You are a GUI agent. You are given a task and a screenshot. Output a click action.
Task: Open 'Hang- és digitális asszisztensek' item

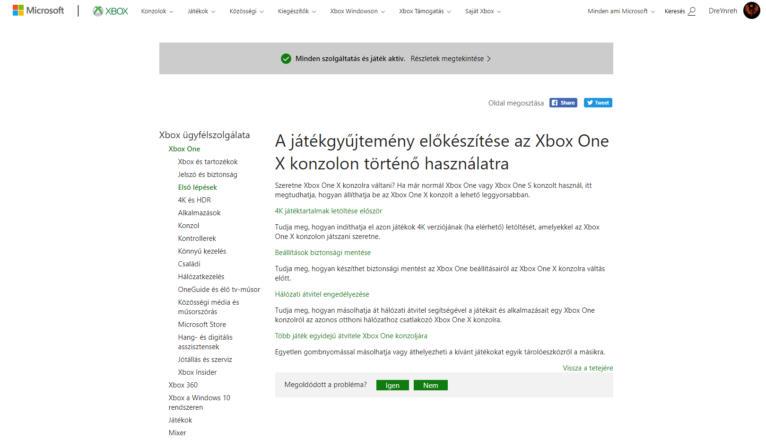206,342
